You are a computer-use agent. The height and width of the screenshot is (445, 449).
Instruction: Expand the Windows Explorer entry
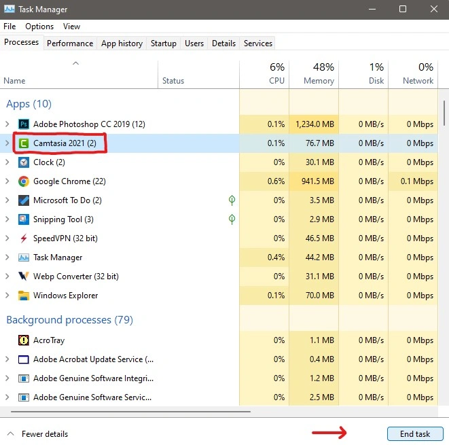click(x=7, y=296)
